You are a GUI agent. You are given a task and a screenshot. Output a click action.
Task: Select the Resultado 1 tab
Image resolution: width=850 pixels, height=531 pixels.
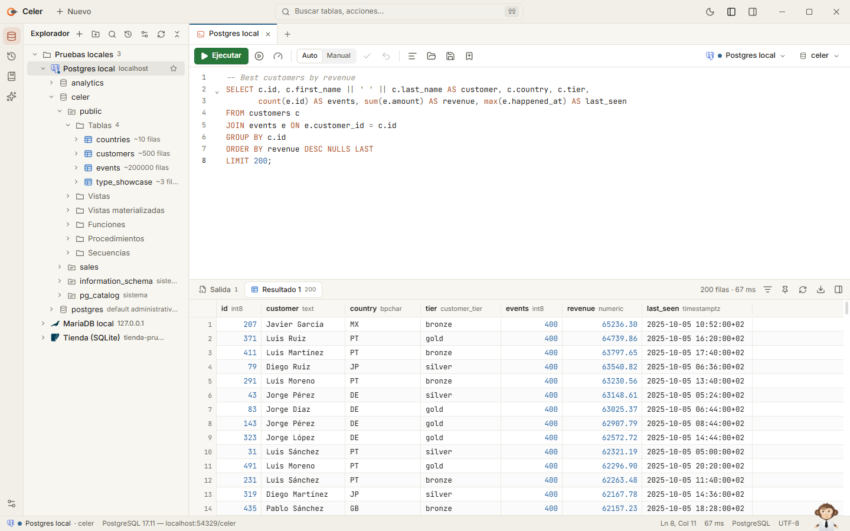[283, 290]
